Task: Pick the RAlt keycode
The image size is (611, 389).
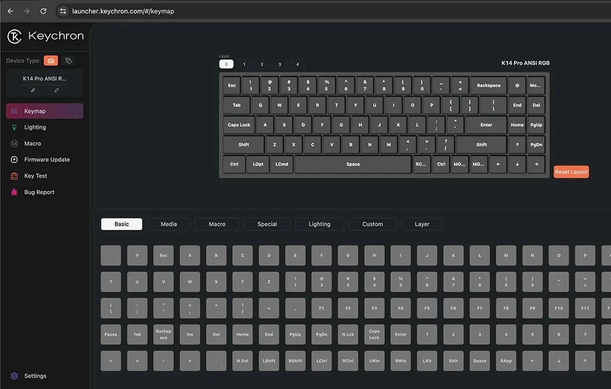Action: (x=453, y=361)
